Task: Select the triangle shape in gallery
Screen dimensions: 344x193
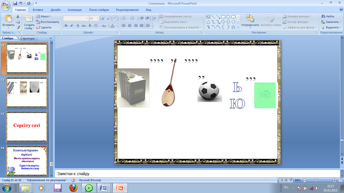Action: [x=208, y=22]
